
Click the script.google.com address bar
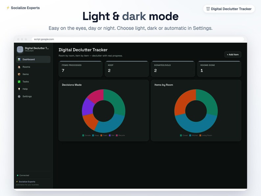pos(138,39)
